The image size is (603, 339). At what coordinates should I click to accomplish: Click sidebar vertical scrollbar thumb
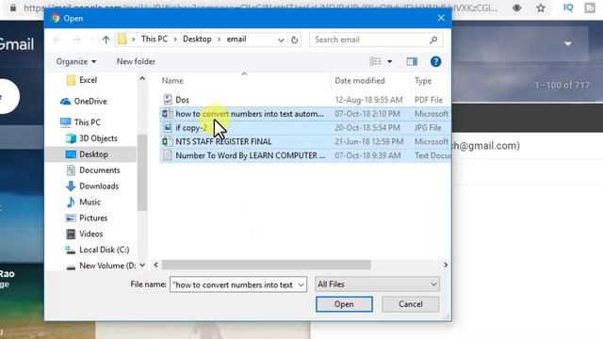pos(142,172)
